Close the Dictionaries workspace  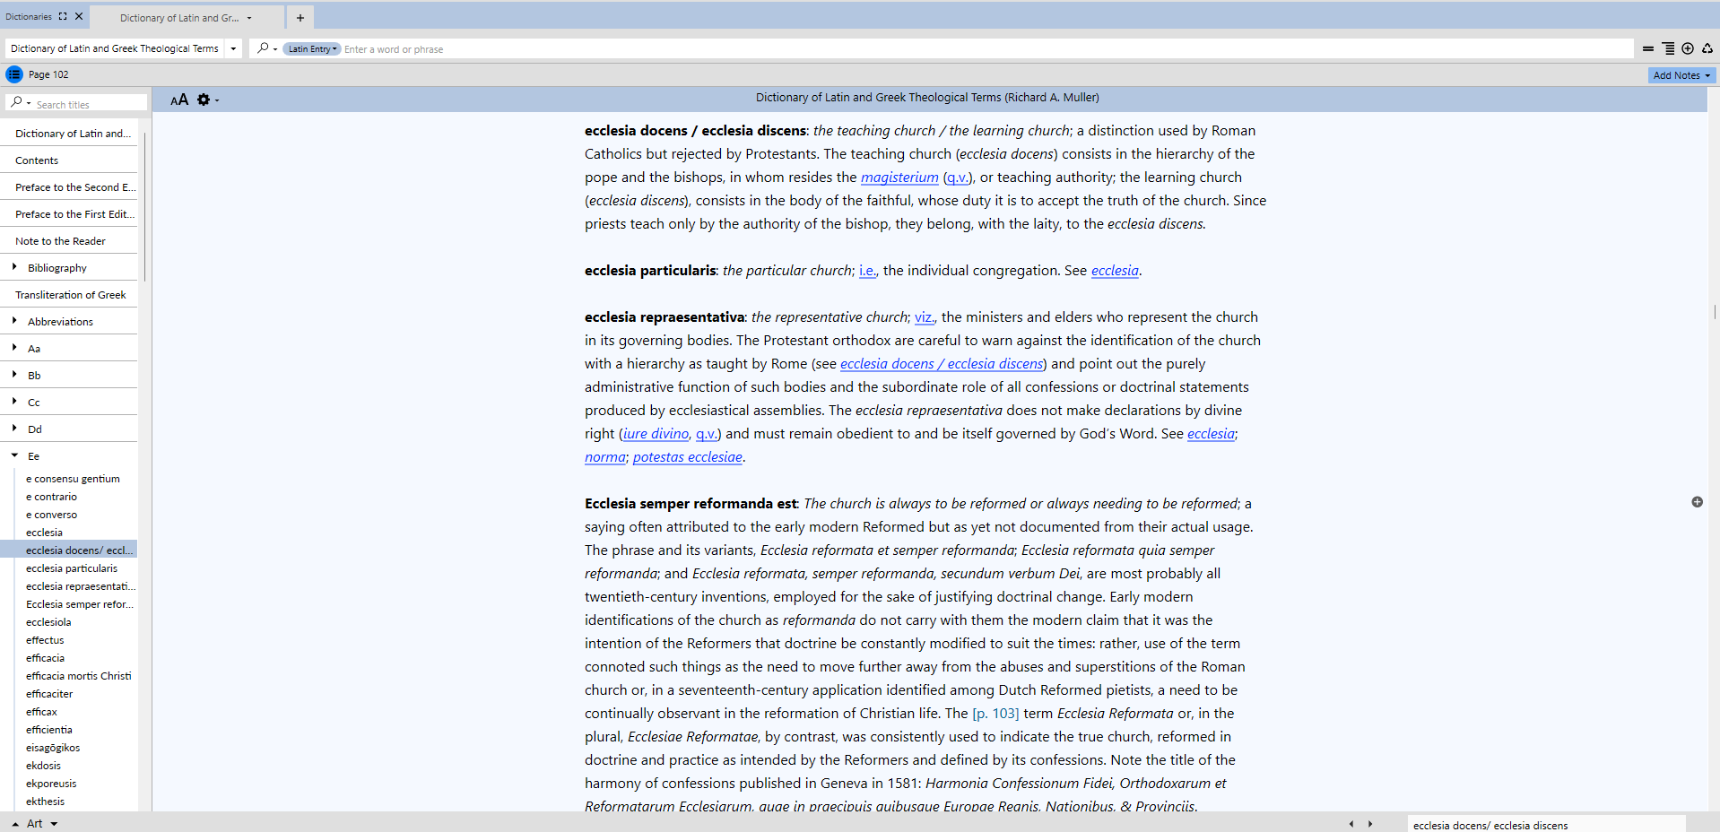click(x=79, y=16)
